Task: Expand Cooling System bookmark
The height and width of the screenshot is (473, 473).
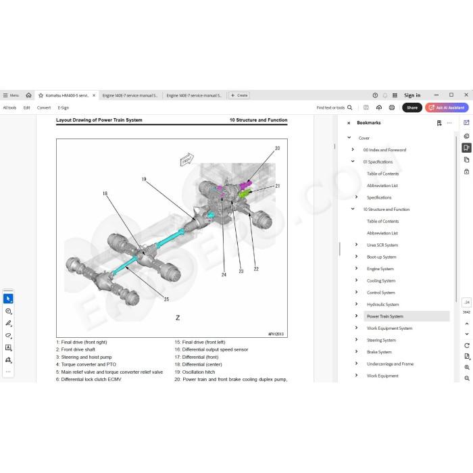Action: [356, 280]
